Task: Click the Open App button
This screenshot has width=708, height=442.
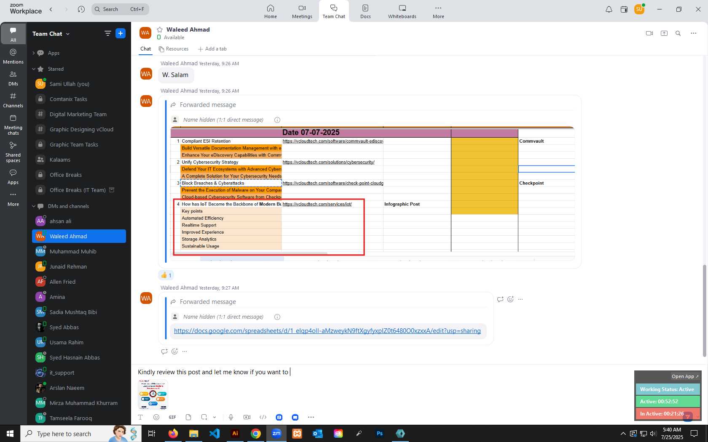Action: (685, 376)
